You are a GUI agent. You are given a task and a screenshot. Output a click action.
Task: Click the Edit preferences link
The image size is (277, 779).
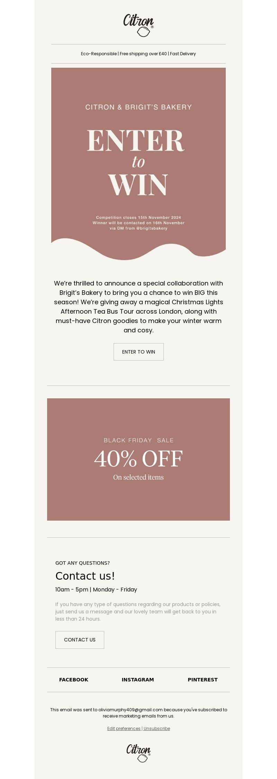(124, 728)
